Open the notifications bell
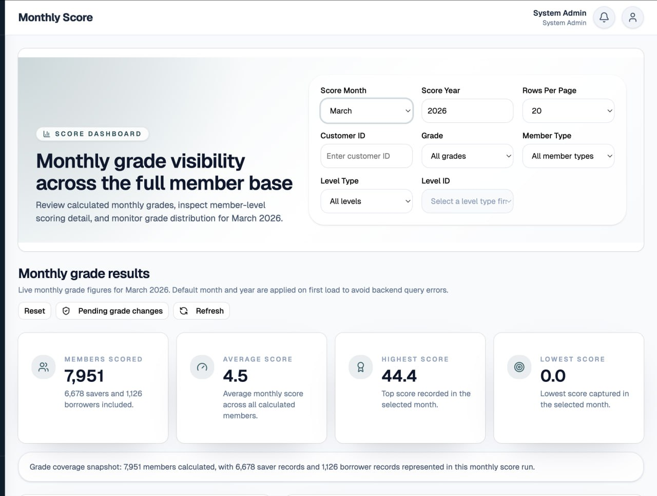This screenshot has height=496, width=657. tap(604, 17)
